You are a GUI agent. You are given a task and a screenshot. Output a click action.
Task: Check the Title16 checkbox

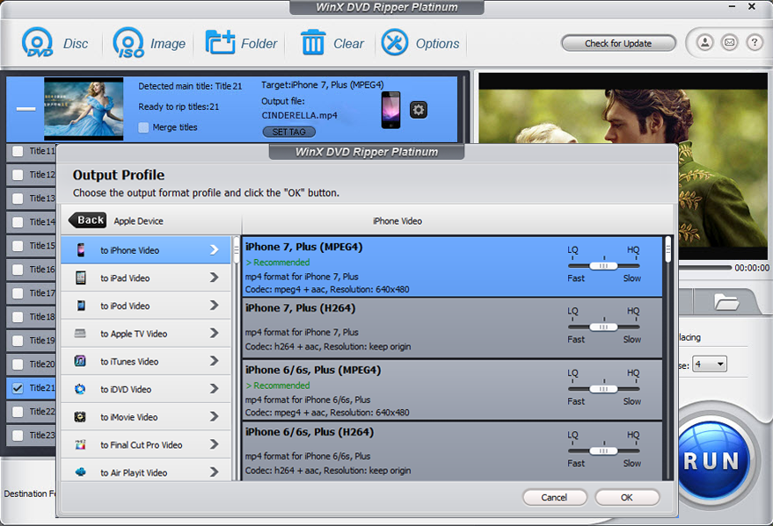click(18, 270)
